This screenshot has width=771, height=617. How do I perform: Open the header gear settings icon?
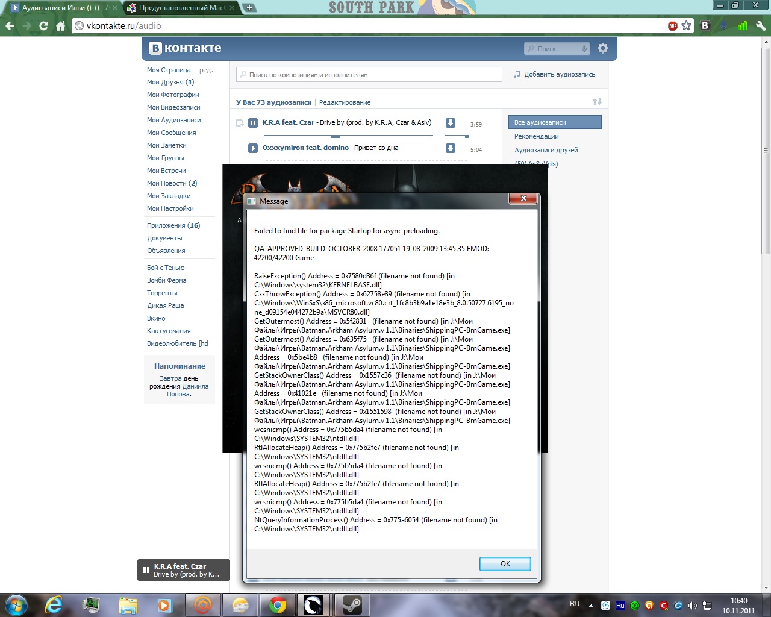603,48
